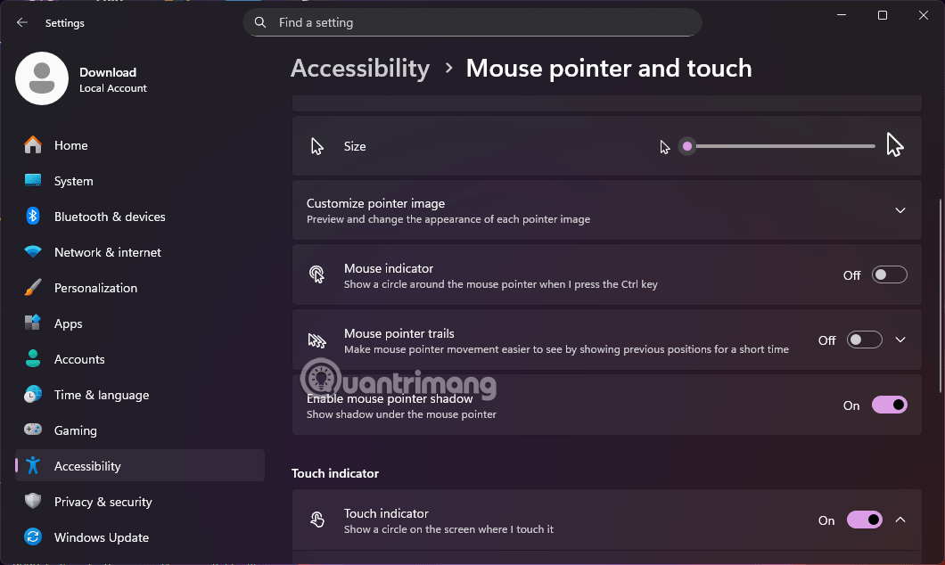Turn on the Mouse indicator toggle

[x=889, y=275]
